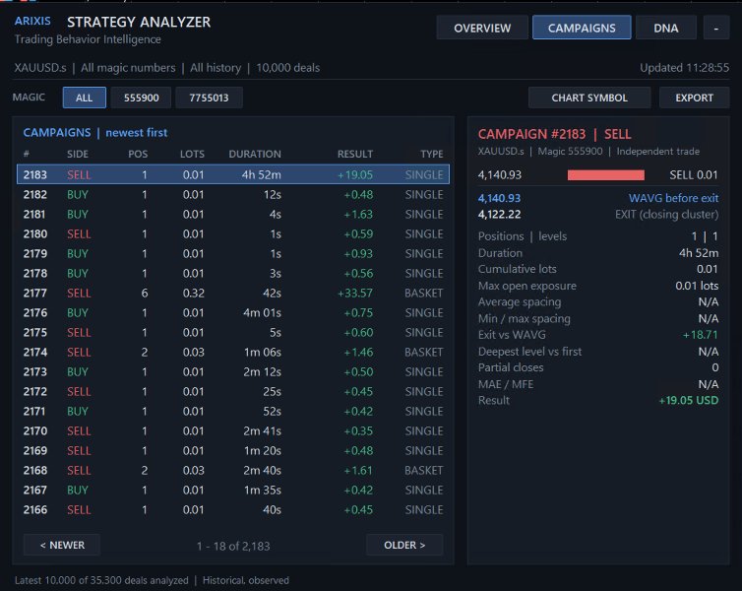This screenshot has width=742, height=591.
Task: Select the ALL magic filter
Action: tap(85, 98)
